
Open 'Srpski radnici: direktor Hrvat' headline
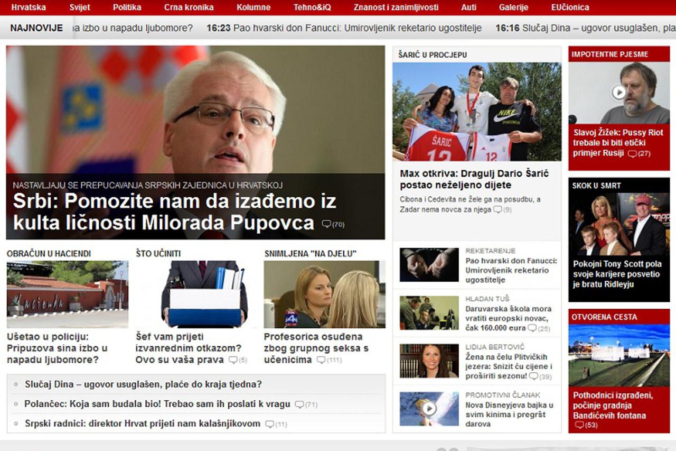pos(143,424)
